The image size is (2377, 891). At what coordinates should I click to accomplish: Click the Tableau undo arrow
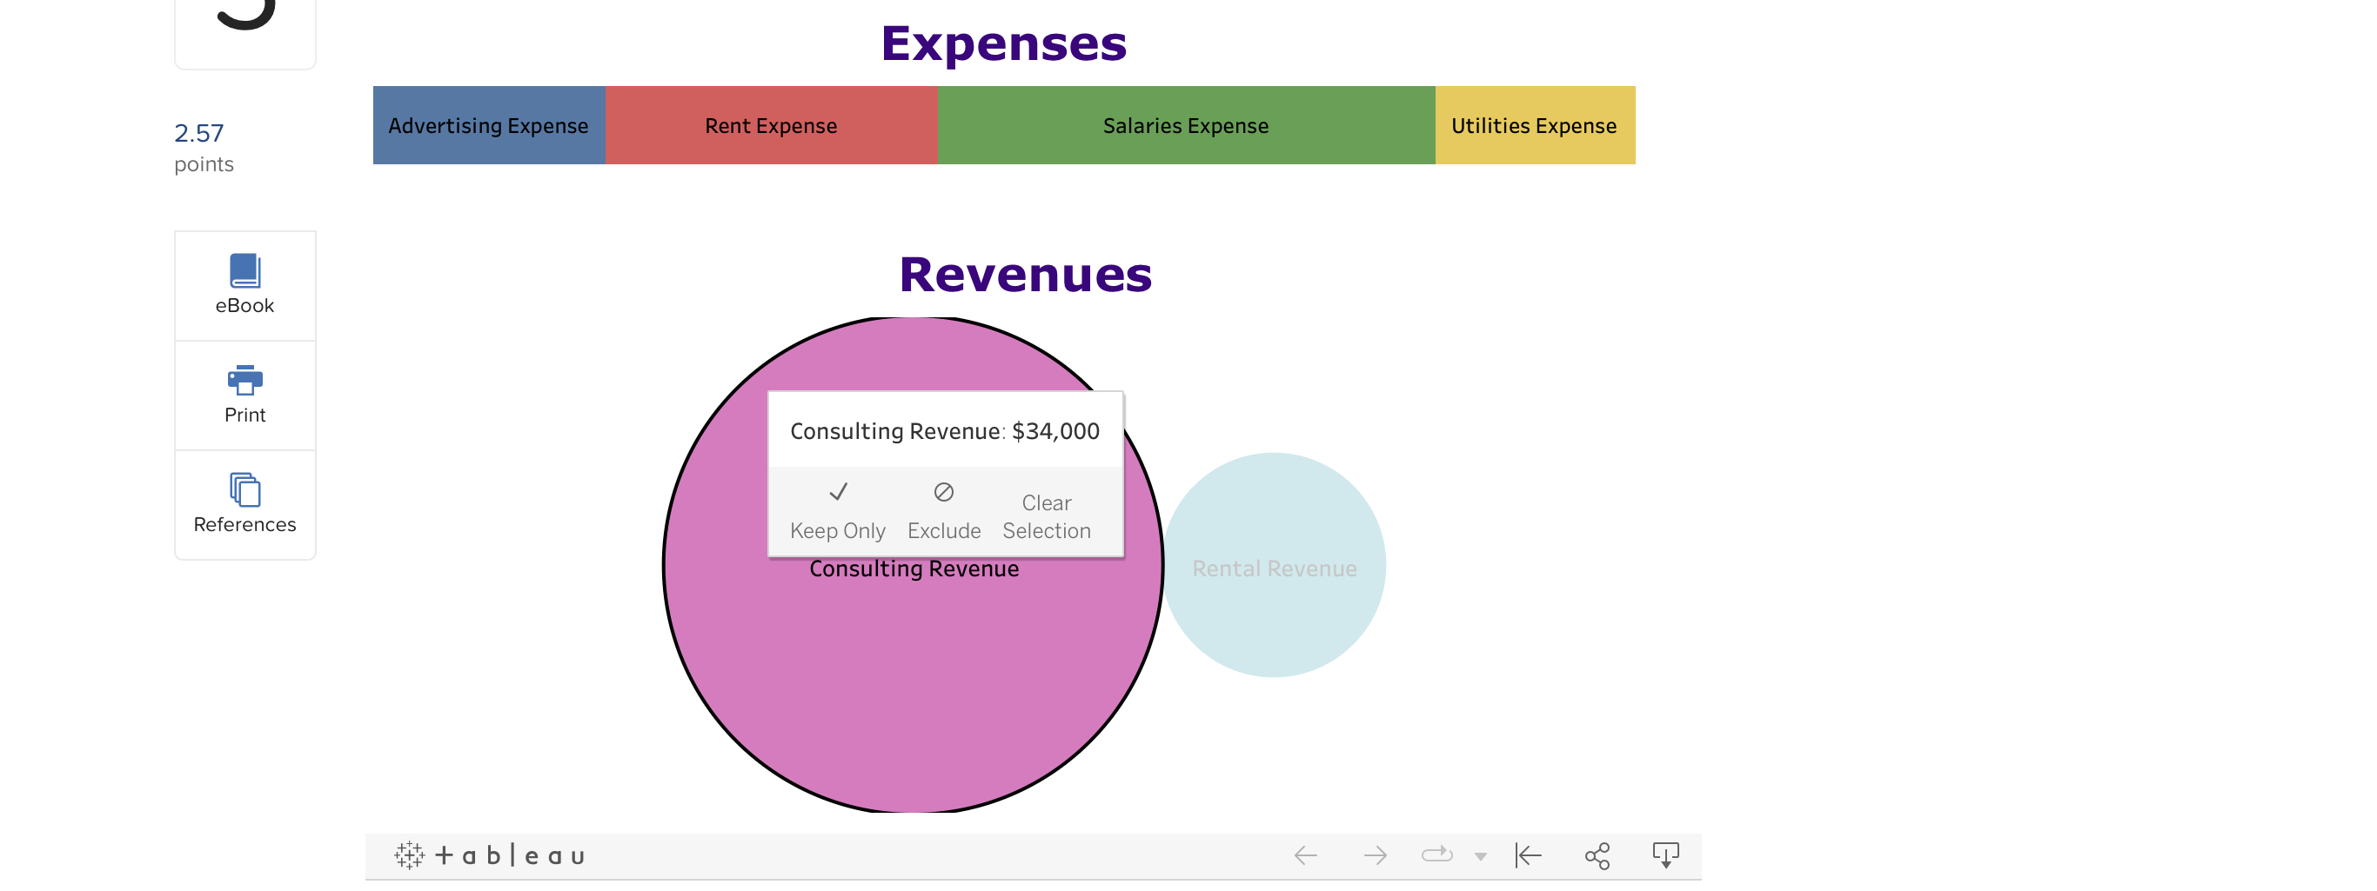click(1305, 855)
